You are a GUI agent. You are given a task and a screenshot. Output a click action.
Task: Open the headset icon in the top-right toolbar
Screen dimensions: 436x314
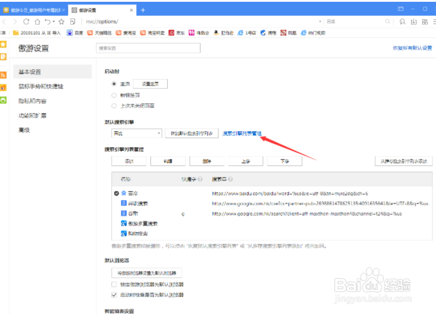(402, 21)
